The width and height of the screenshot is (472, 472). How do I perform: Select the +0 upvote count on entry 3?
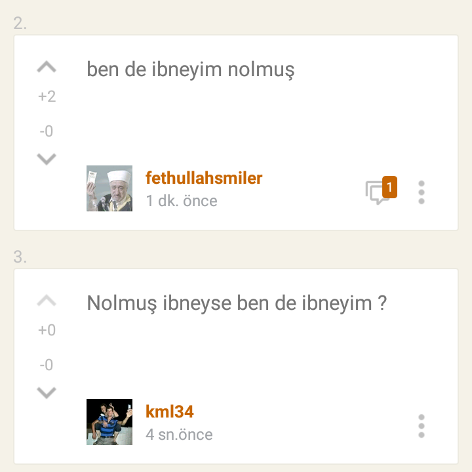tap(47, 330)
